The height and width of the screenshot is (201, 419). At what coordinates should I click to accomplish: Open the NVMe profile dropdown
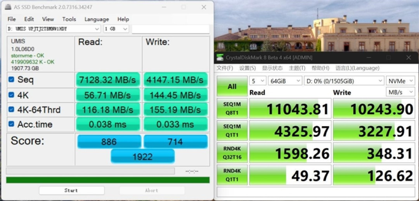tap(400, 81)
